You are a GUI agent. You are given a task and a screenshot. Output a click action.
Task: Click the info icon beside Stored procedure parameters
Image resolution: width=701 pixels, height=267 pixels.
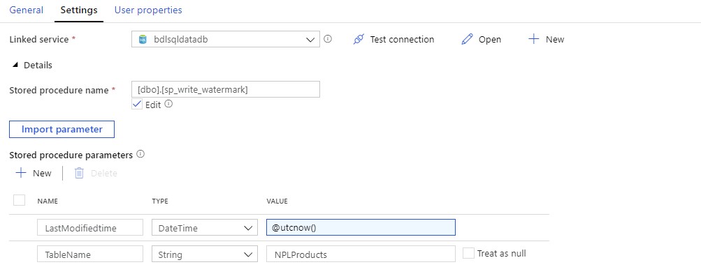click(x=140, y=154)
